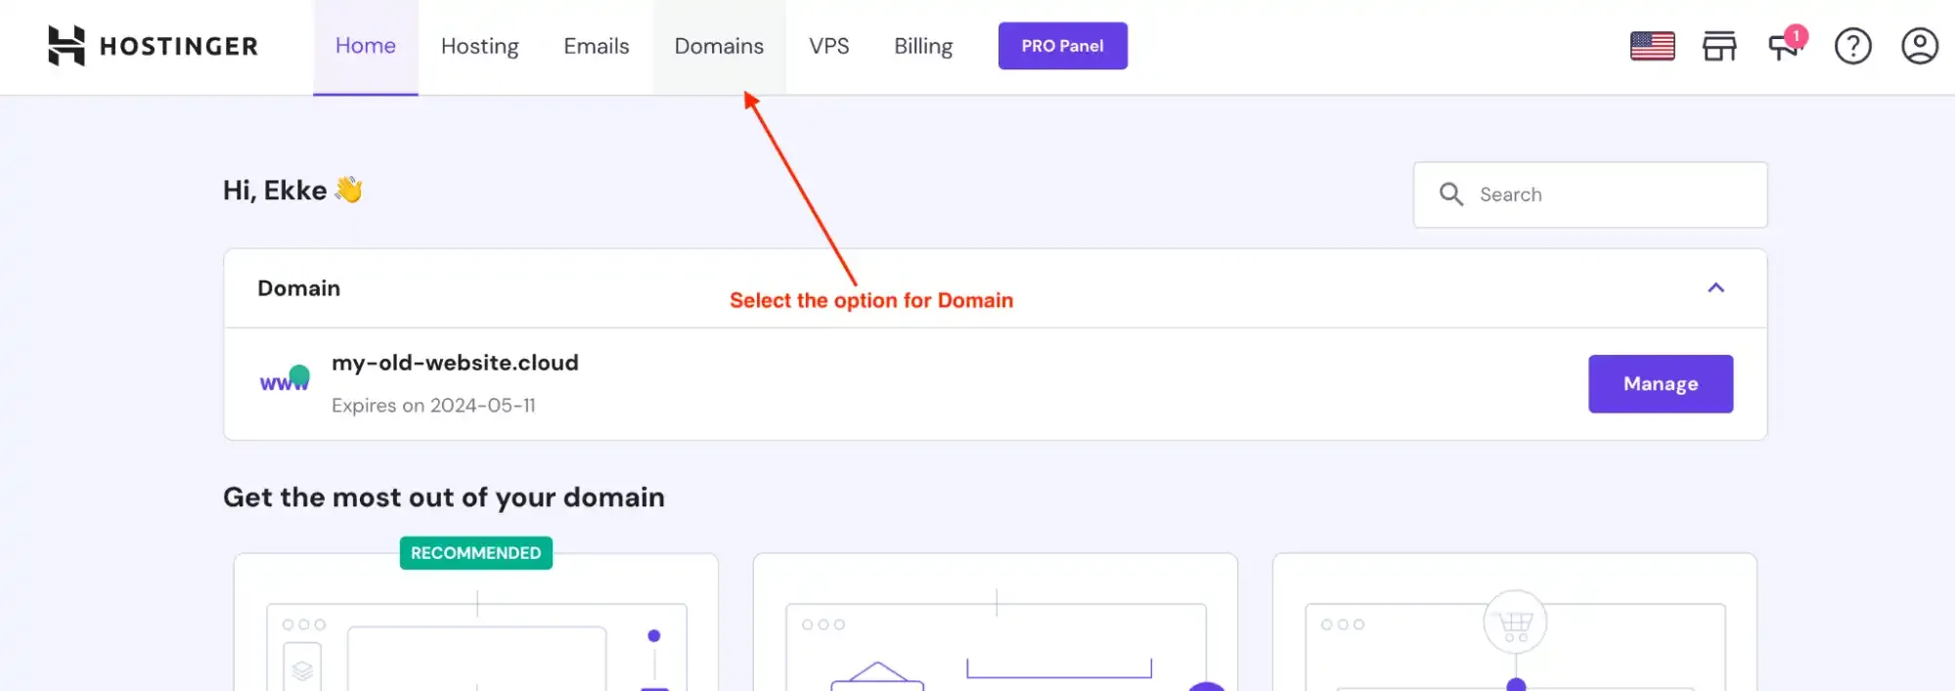
Task: Click inside the Search field
Action: (1589, 194)
